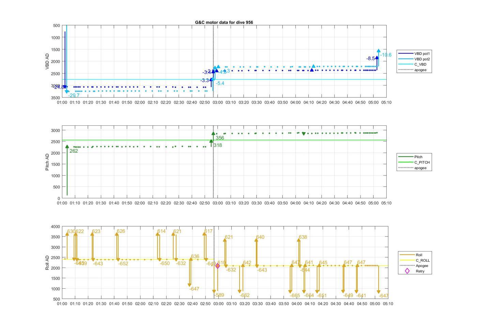Click the '636' roll data label
This screenshot has height=336, width=477.
coord(195,257)
